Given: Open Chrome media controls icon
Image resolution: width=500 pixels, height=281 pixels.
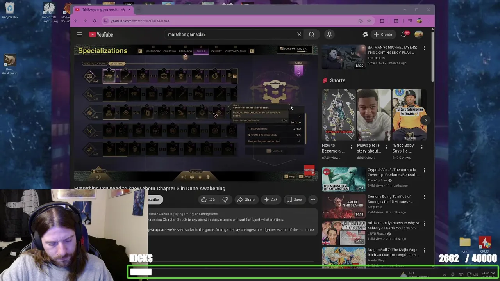Looking at the screenshot, I should pos(410,21).
